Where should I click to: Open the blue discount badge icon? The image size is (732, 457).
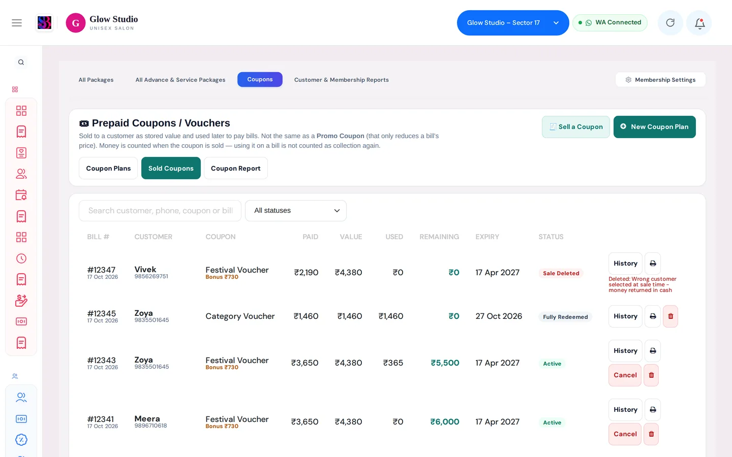[x=21, y=440]
